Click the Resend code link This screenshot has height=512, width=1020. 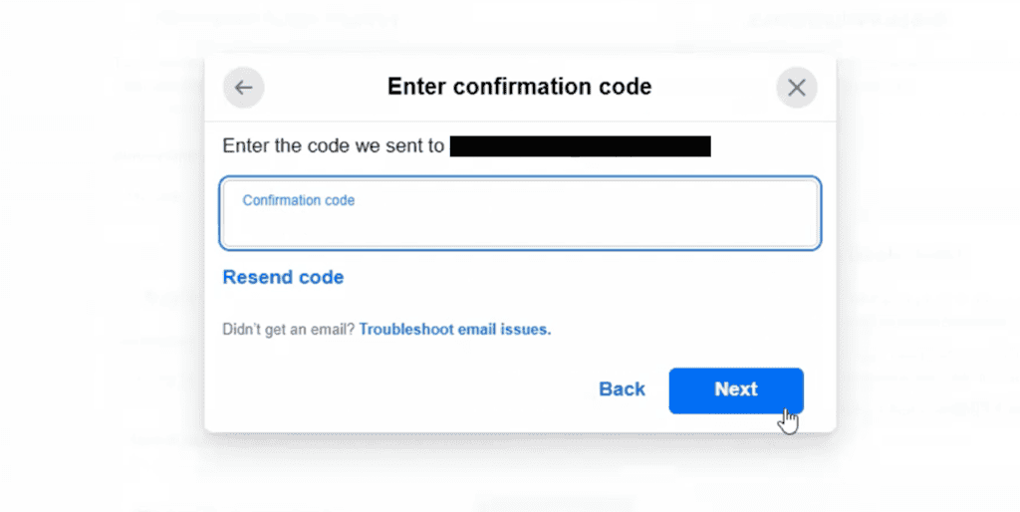click(x=283, y=277)
